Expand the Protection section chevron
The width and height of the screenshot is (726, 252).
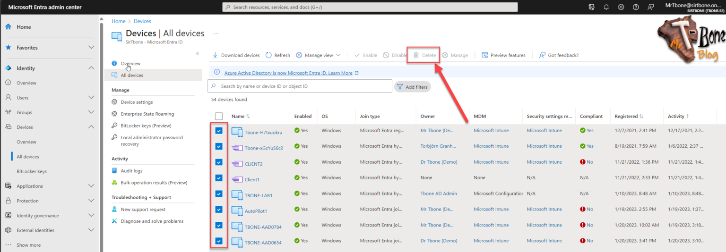[x=91, y=201]
